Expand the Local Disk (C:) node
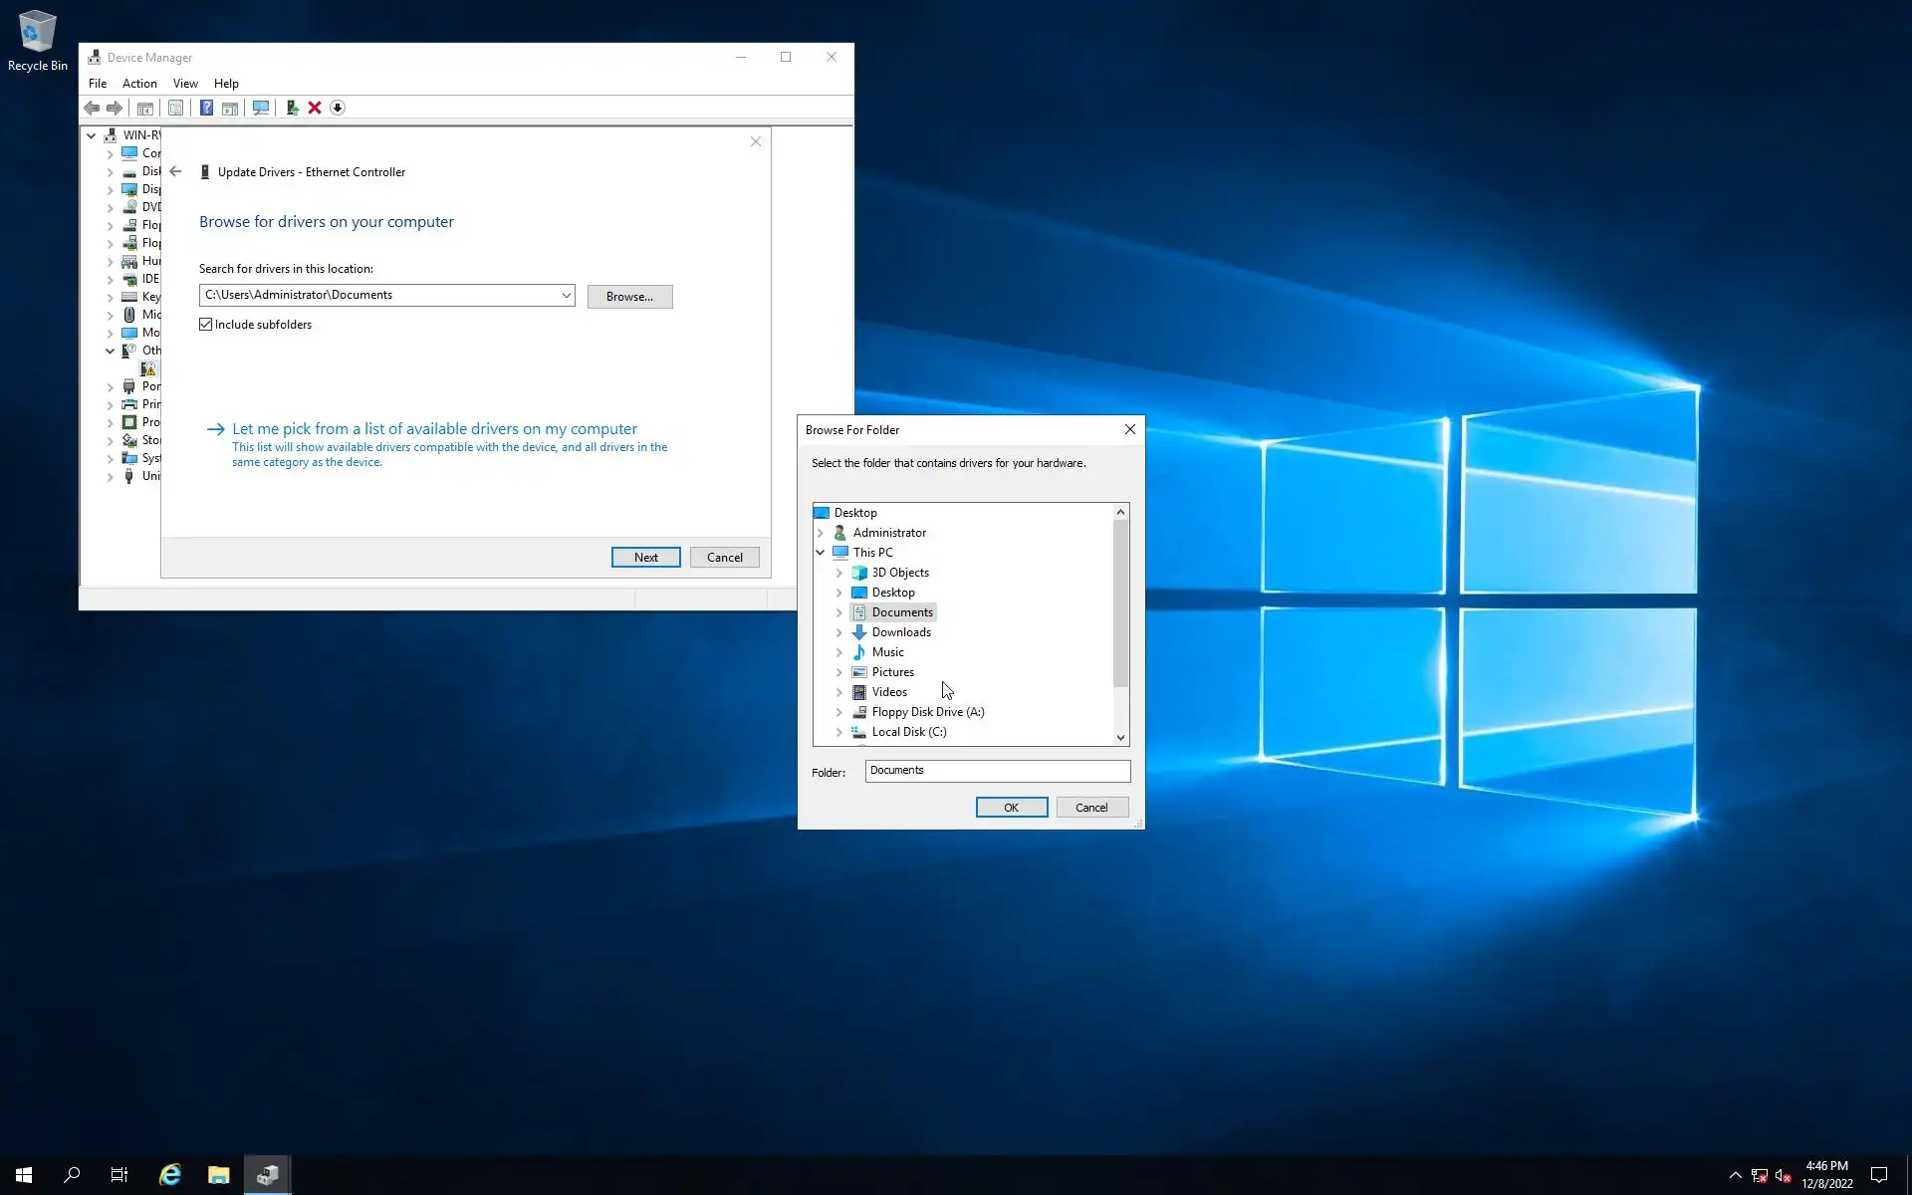 [x=838, y=732]
